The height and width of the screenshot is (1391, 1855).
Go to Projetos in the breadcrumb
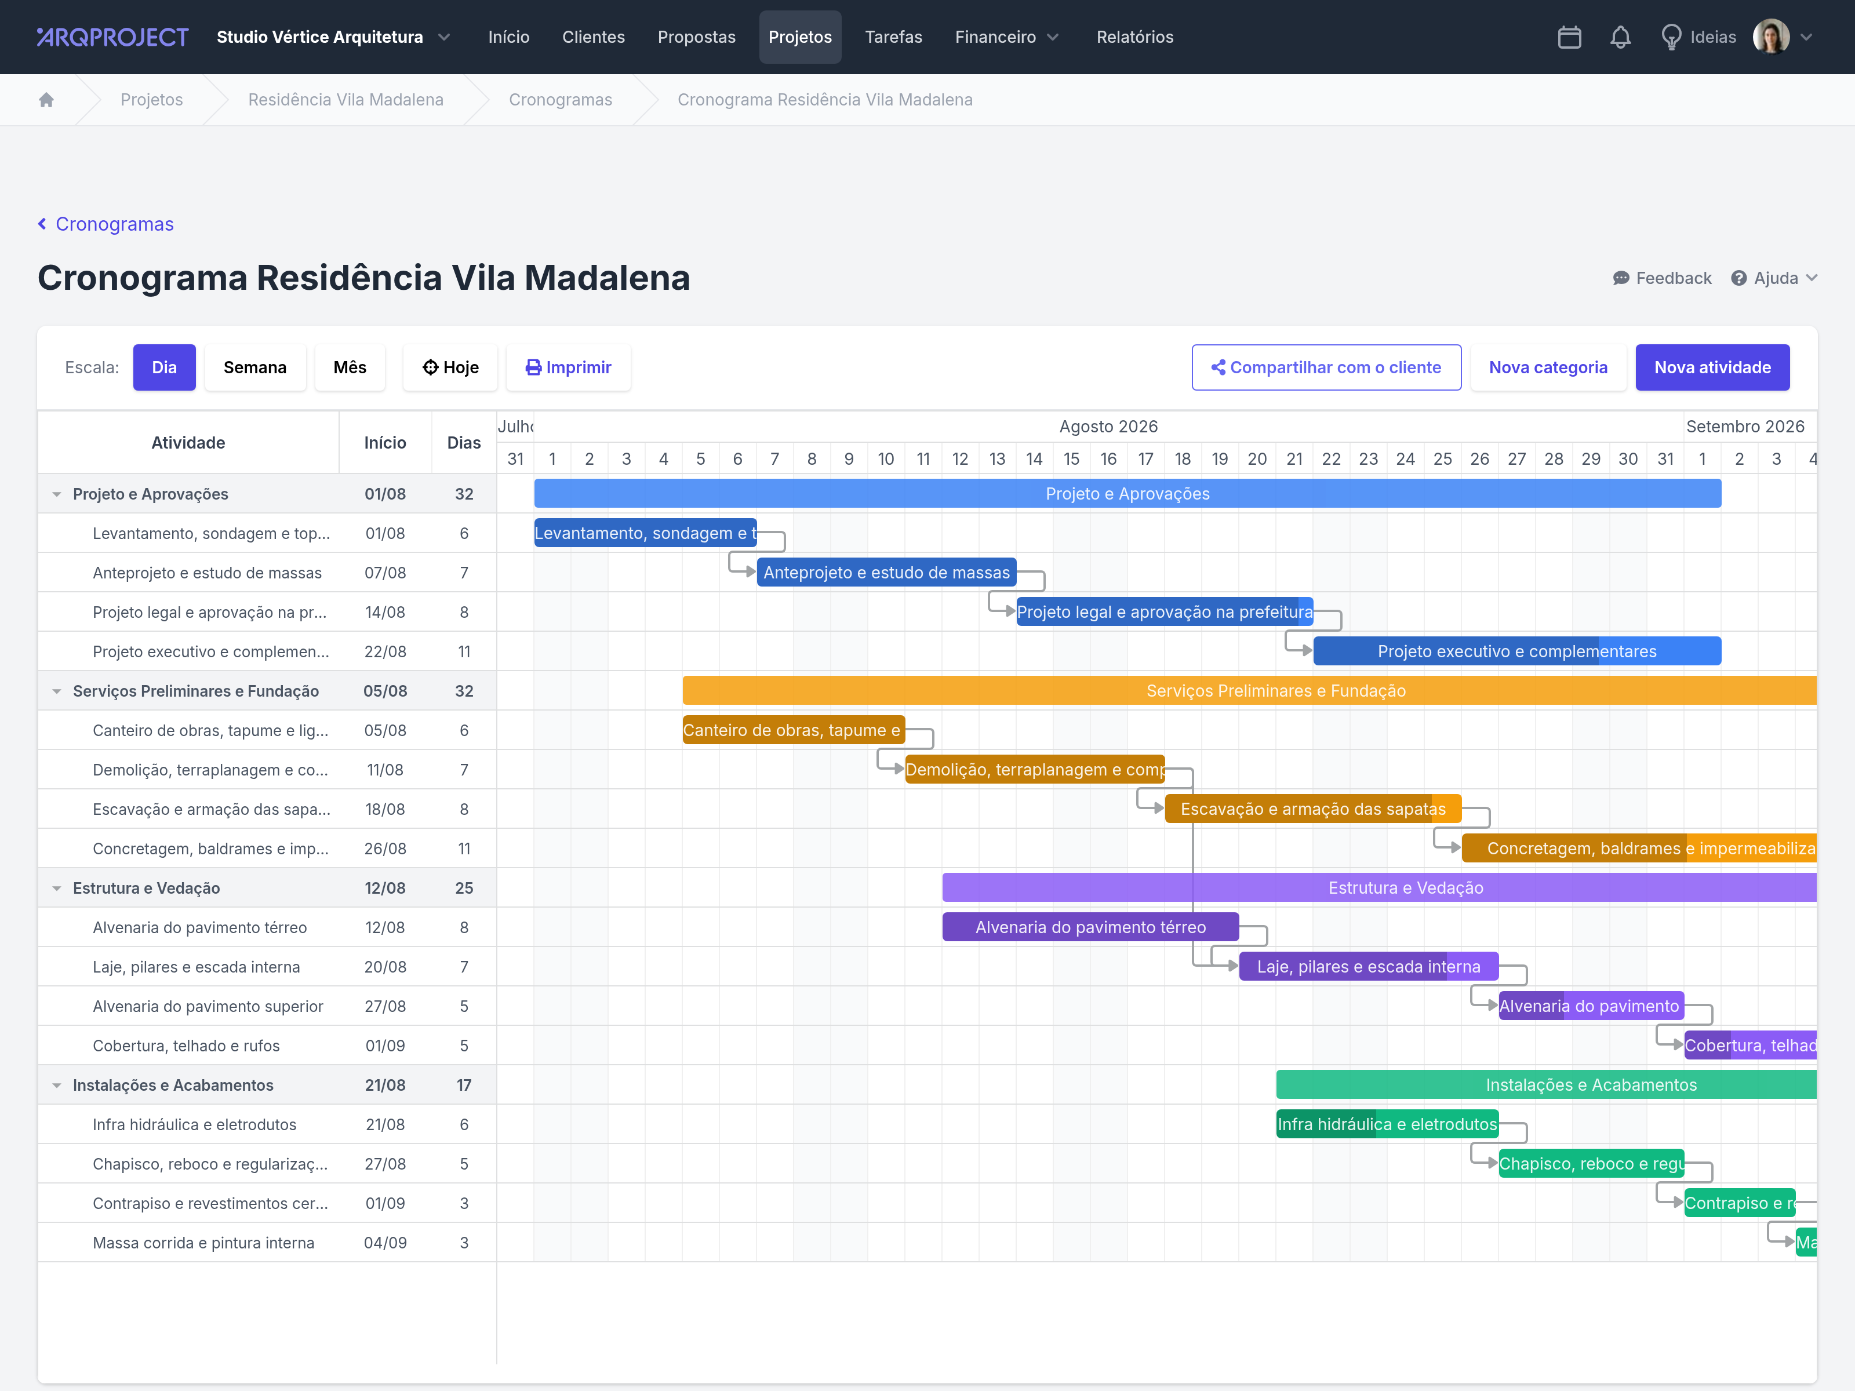152,100
